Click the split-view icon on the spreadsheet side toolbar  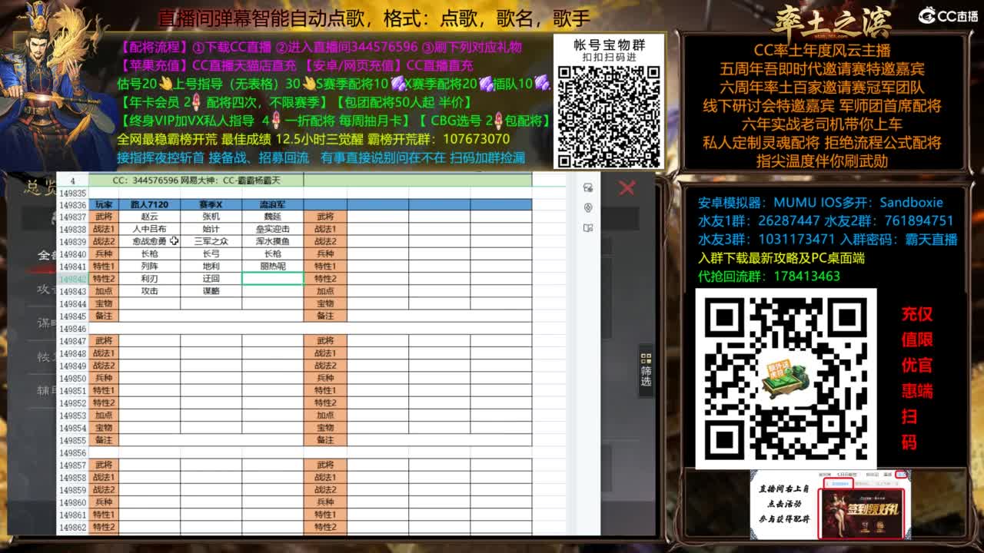[x=587, y=227]
